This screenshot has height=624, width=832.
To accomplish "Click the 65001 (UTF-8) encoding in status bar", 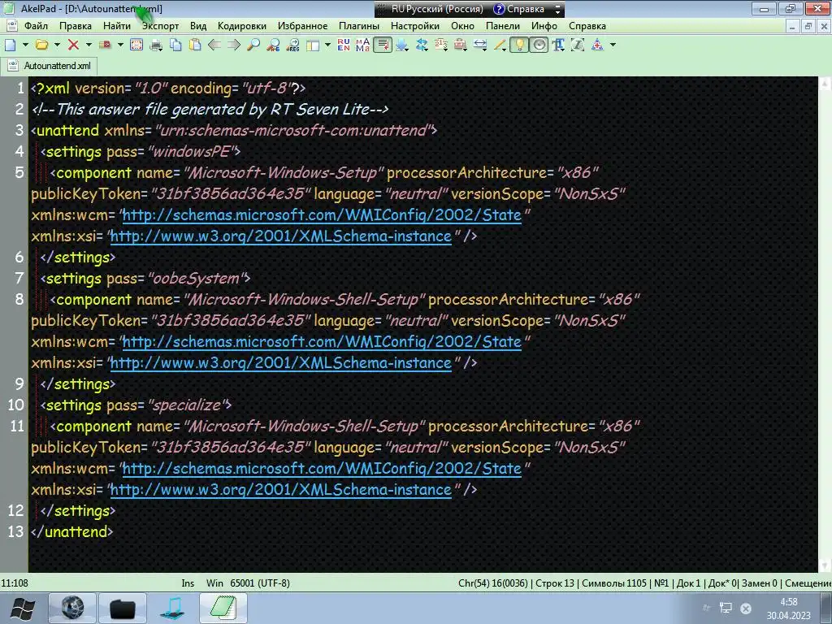I will 260,583.
